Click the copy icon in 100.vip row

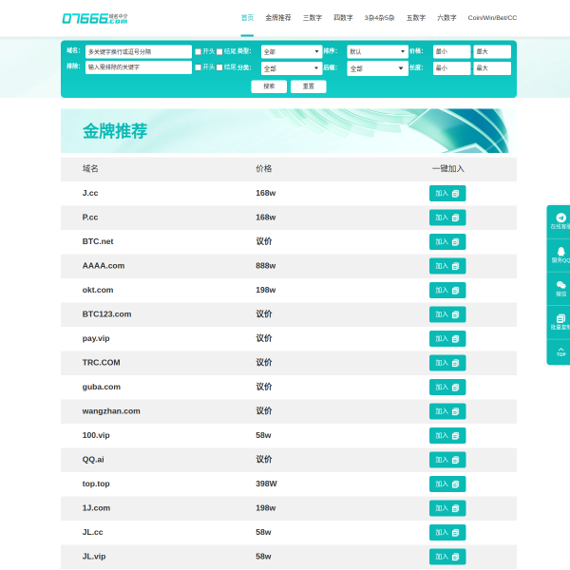pos(455,435)
